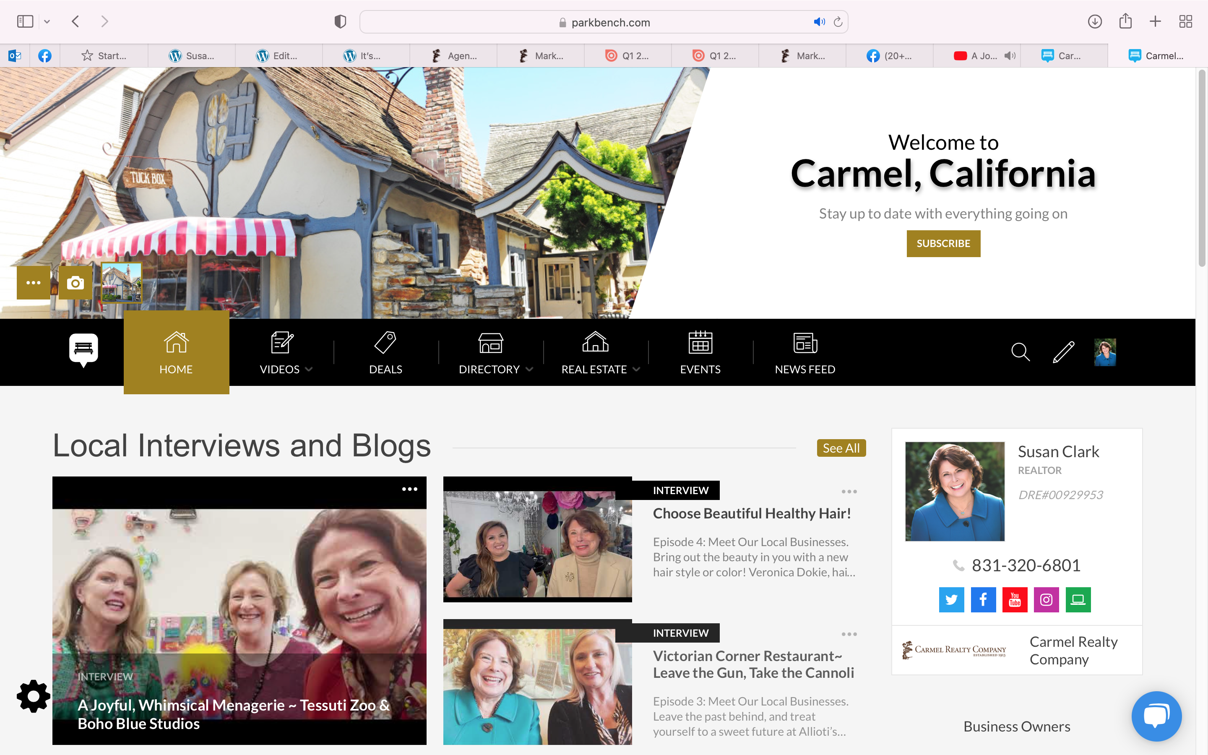
Task: Mute audio via address bar speaker icon
Action: tap(819, 22)
